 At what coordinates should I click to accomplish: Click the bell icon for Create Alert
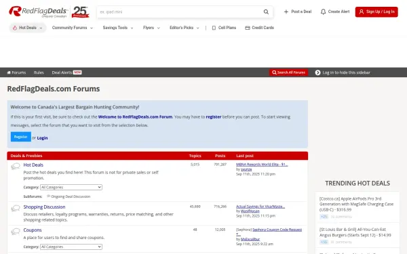(x=323, y=12)
